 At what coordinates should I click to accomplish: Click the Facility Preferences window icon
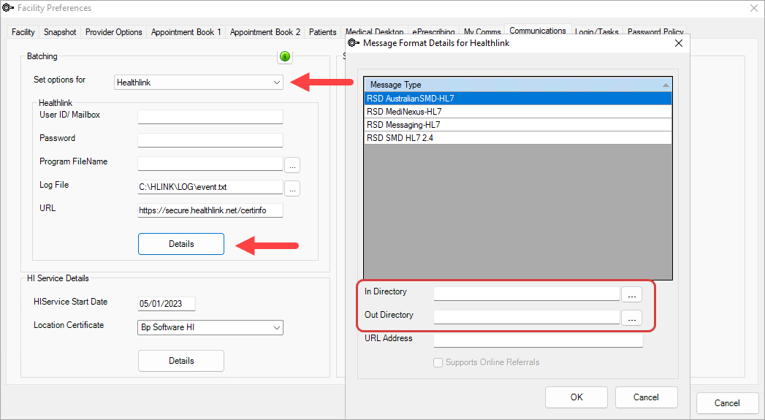click(8, 8)
